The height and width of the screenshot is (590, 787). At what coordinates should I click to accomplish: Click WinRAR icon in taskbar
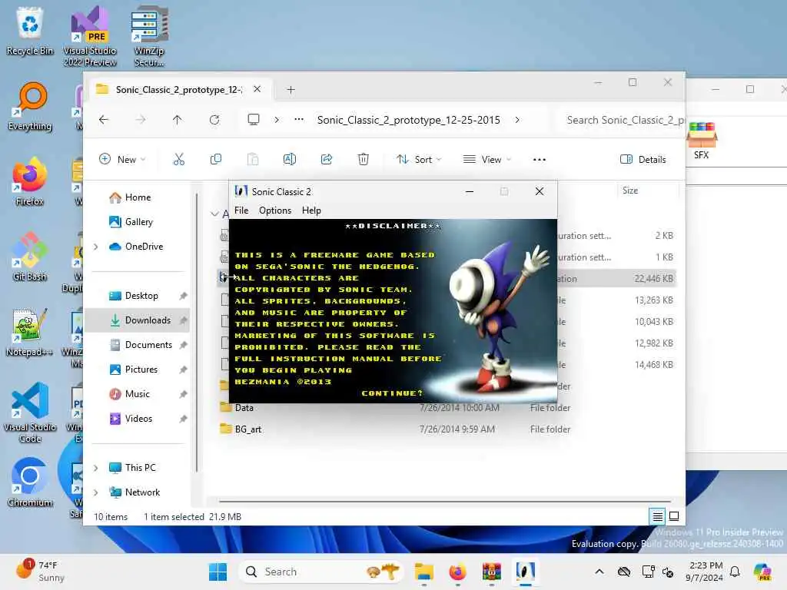tap(491, 572)
